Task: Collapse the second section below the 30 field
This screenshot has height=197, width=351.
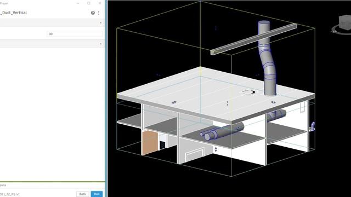Action: point(100,44)
